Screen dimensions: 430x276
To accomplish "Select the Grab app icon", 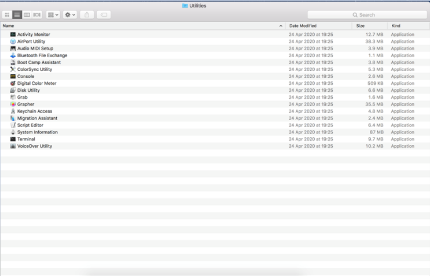I will pyautogui.click(x=13, y=97).
